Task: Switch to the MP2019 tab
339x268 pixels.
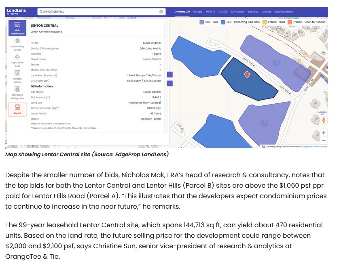Action: coord(222,12)
